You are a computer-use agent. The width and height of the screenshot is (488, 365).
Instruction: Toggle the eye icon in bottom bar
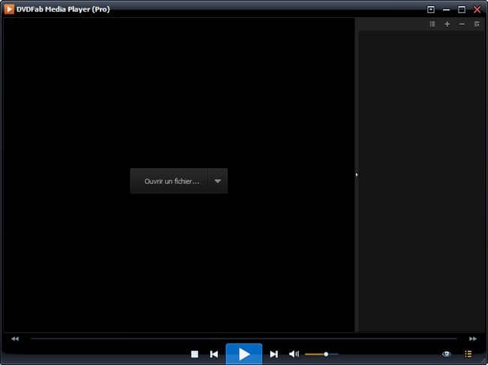point(446,354)
